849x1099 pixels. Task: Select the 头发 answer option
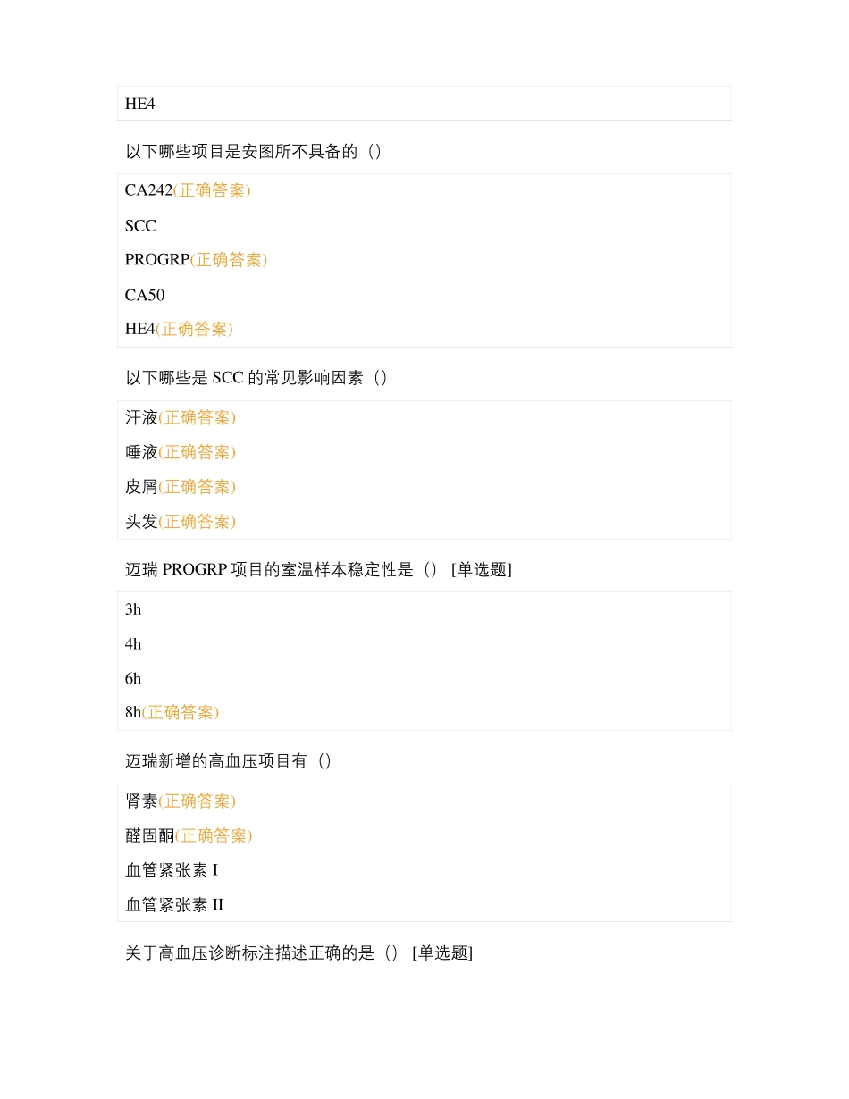click(141, 521)
